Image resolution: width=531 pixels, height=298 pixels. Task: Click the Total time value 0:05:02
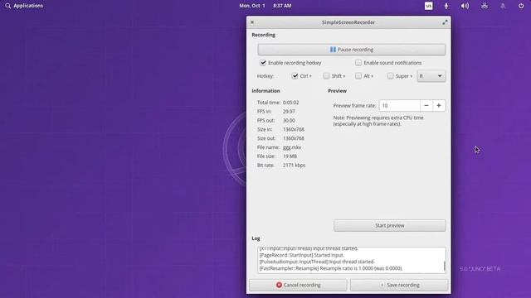click(291, 103)
